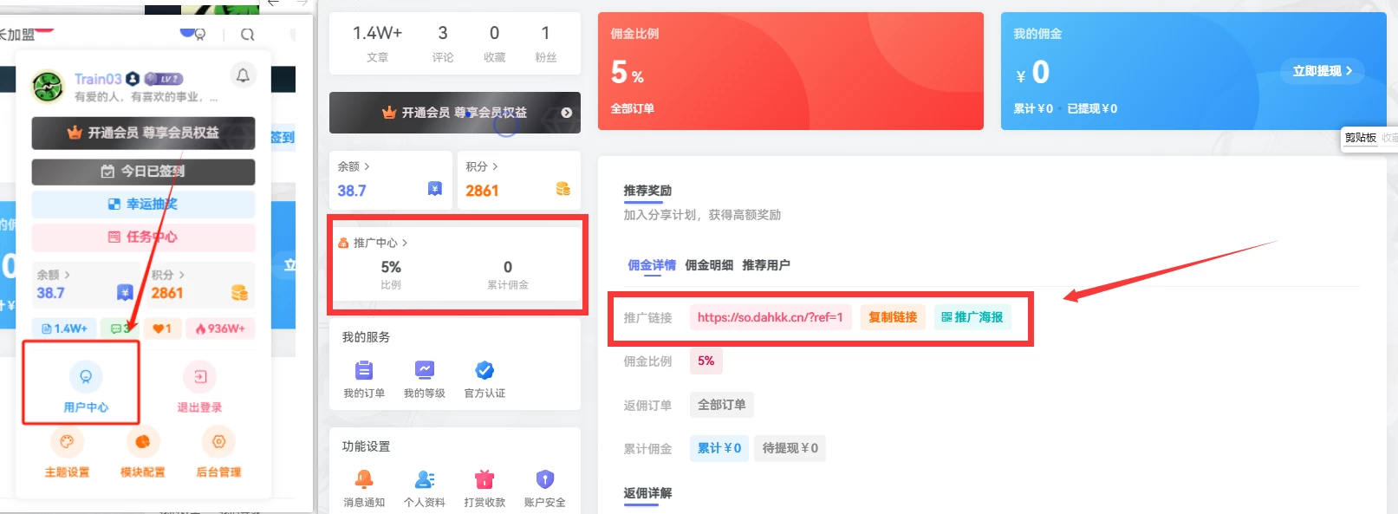The image size is (1398, 514).
Task: Switch to 佣金明细 tab
Action: coord(709,265)
